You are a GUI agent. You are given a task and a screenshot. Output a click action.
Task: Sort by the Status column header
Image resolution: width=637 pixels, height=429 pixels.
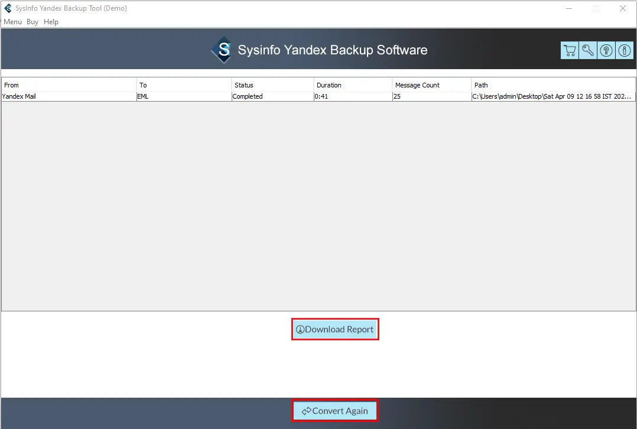coord(272,85)
